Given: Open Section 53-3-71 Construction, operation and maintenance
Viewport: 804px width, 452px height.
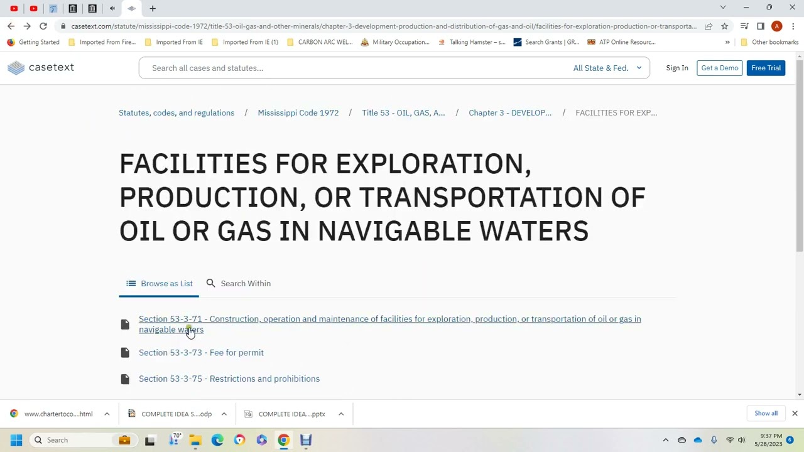Looking at the screenshot, I should (389, 324).
